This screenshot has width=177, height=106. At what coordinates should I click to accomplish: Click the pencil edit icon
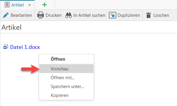[x=6, y=15]
